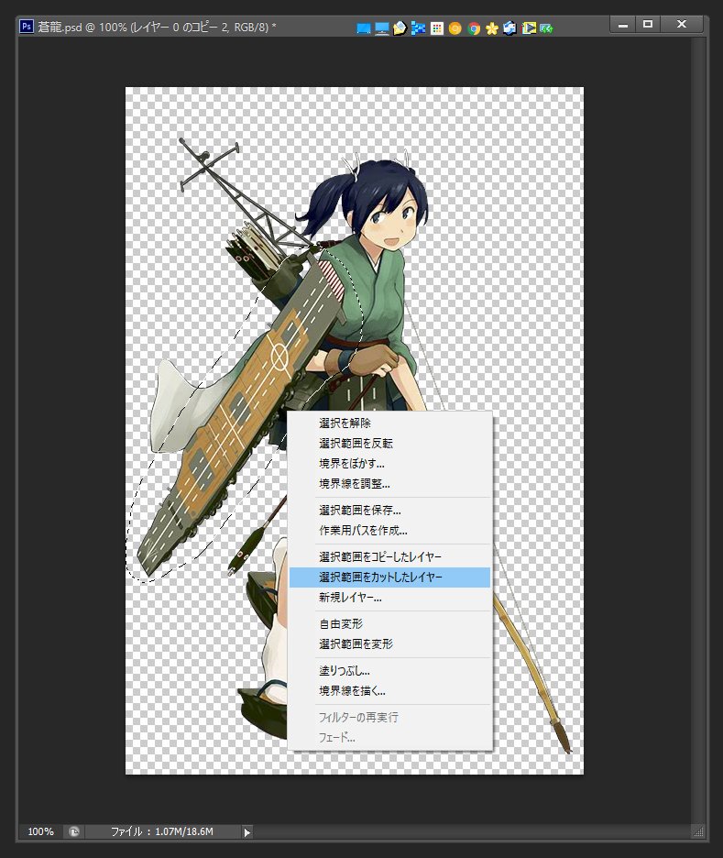Select 選択範囲を反転 in the context menu

(x=389, y=444)
